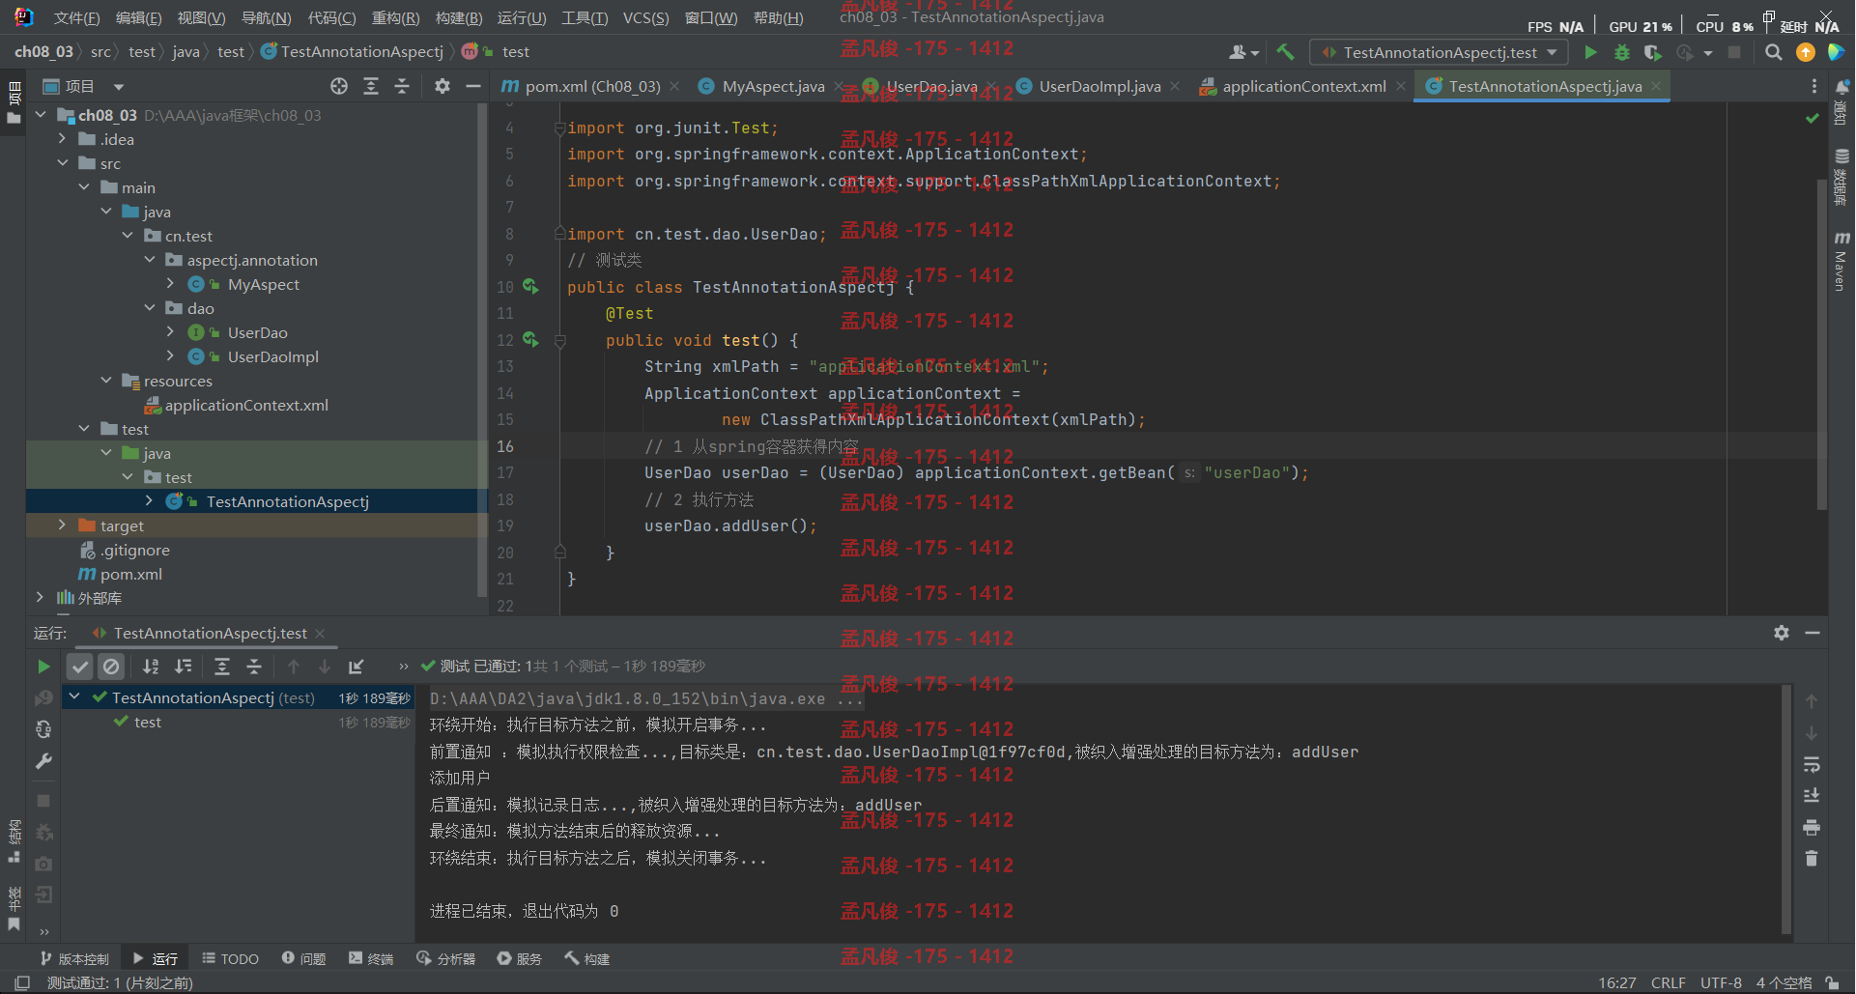Expand more Run toolbar actions chevron
The image size is (1856, 994).
[x=404, y=667]
